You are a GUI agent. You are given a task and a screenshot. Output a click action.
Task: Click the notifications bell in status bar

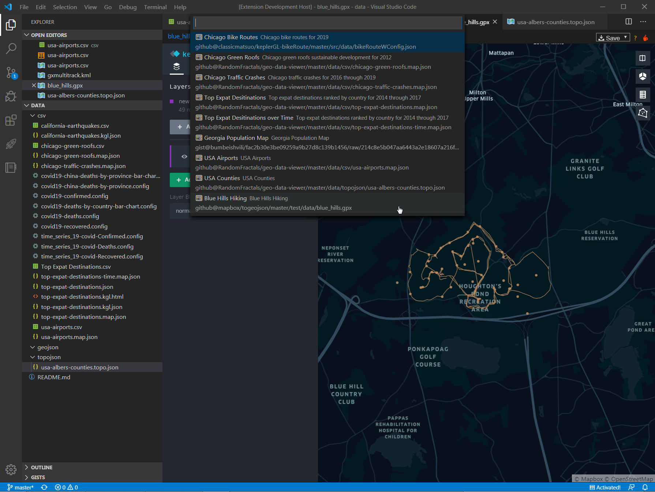click(x=645, y=487)
